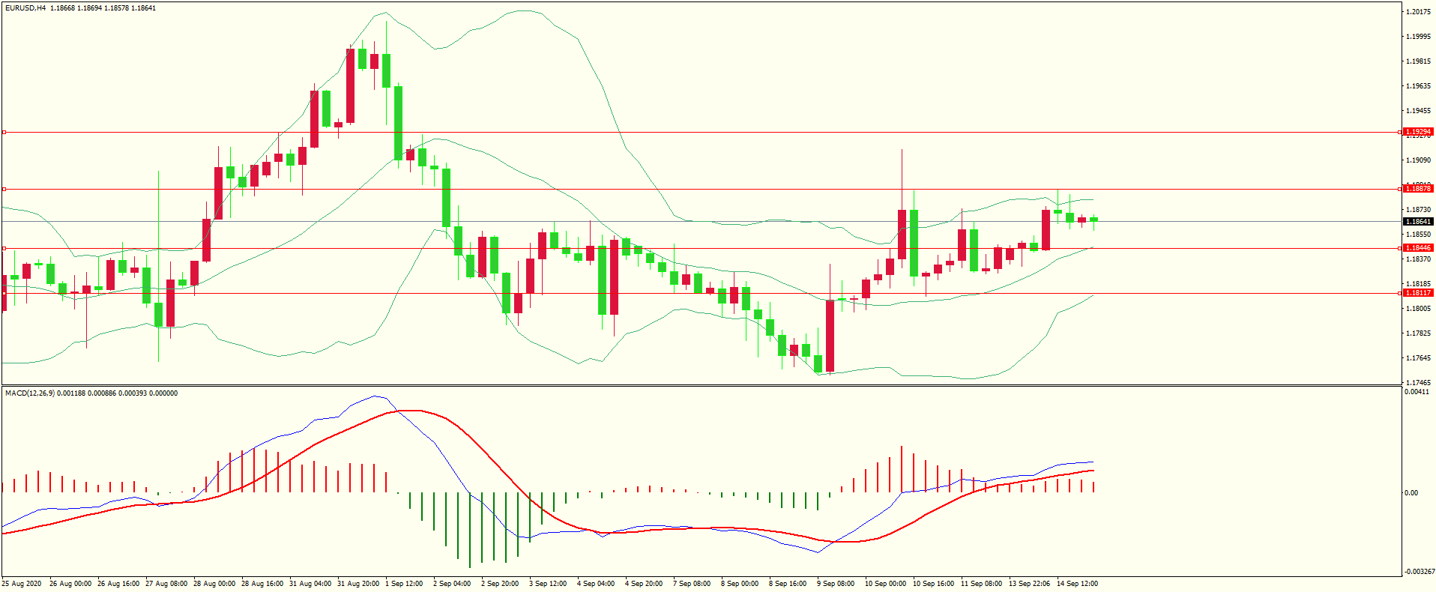
Task: Click the 1.19455 value on price scale
Action: [1419, 111]
